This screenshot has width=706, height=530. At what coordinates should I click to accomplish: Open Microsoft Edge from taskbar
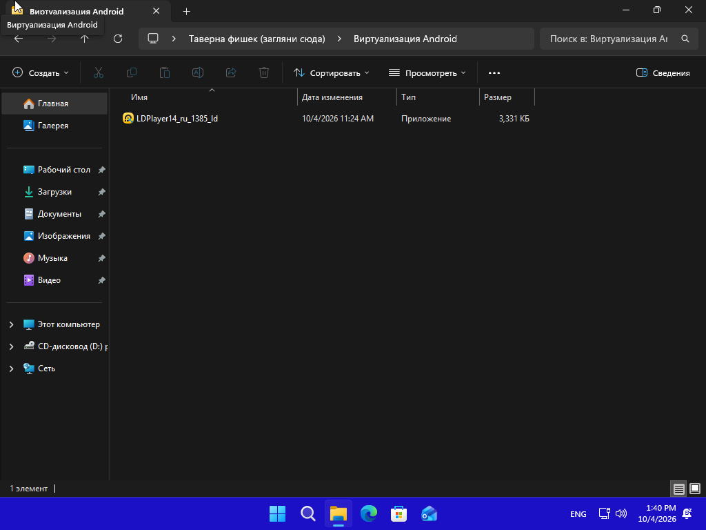(369, 513)
